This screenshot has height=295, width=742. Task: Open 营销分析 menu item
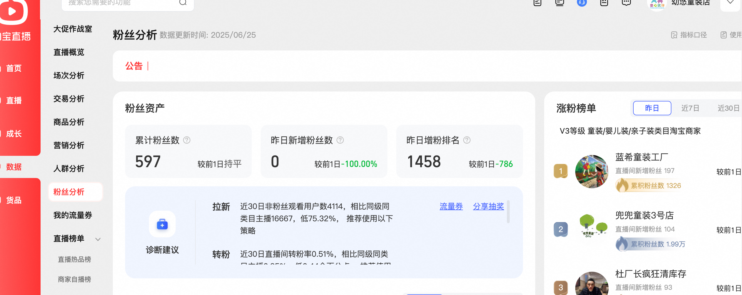[x=69, y=145]
